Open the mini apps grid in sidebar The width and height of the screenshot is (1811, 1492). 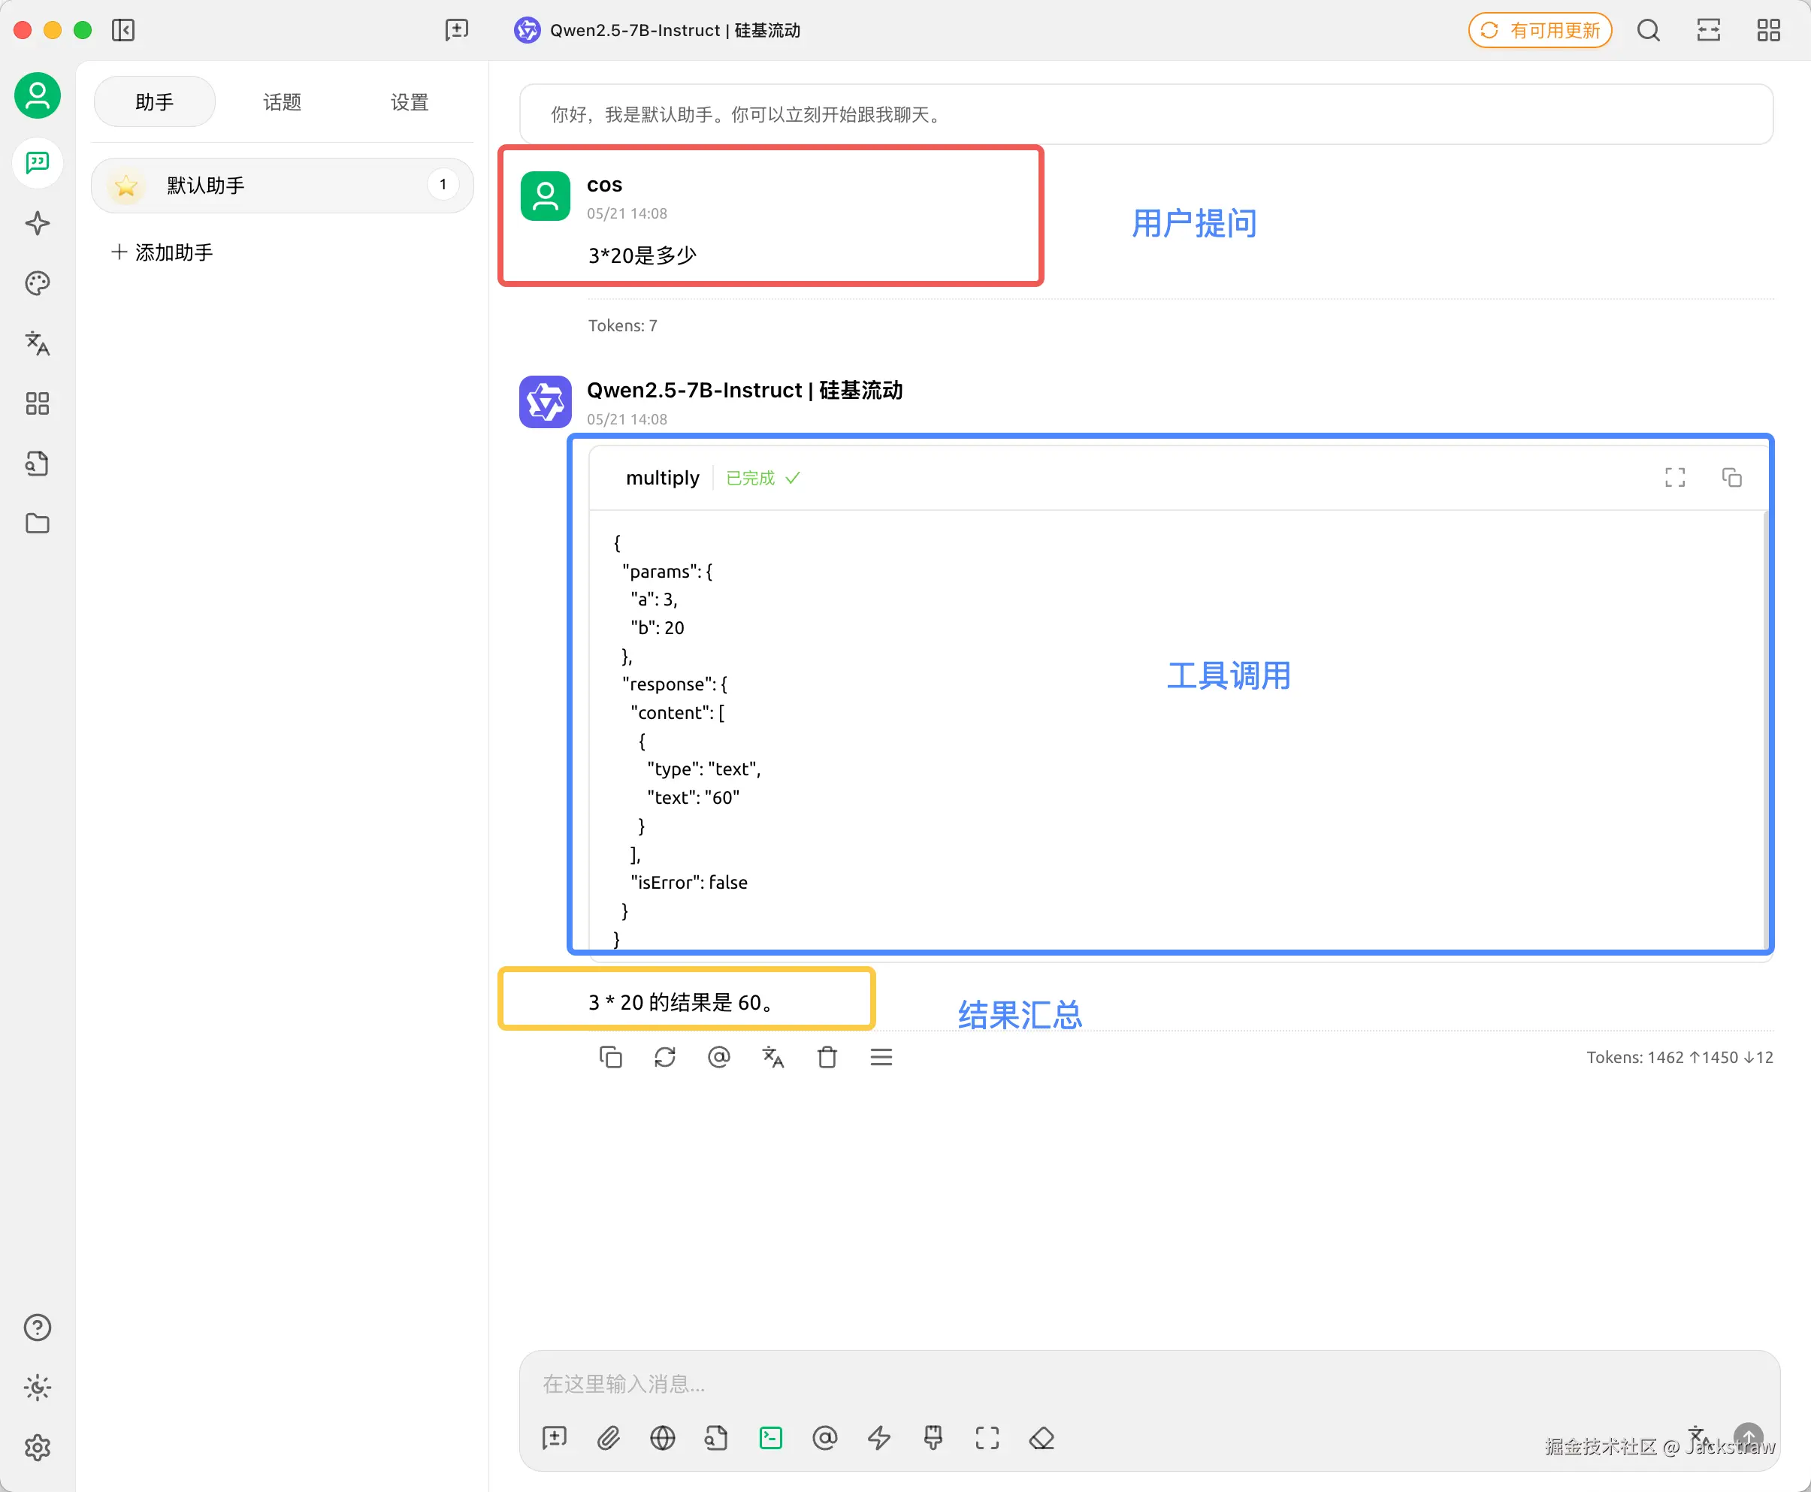37,404
